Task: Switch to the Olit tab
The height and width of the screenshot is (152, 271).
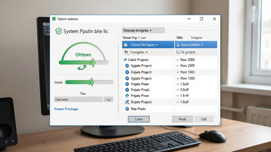Action: pyautogui.click(x=180, y=37)
